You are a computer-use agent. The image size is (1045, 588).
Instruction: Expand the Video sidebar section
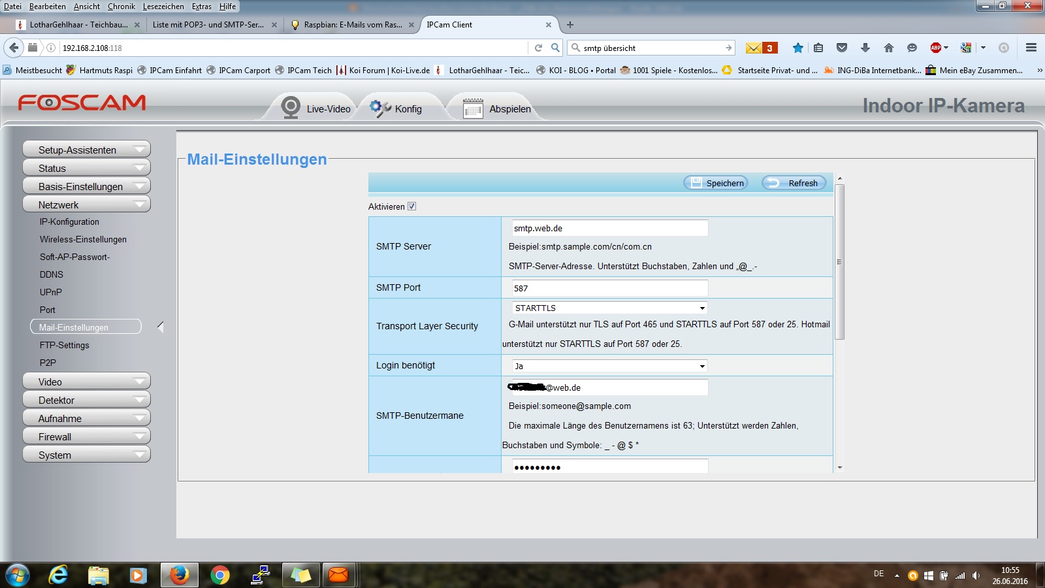pos(86,382)
